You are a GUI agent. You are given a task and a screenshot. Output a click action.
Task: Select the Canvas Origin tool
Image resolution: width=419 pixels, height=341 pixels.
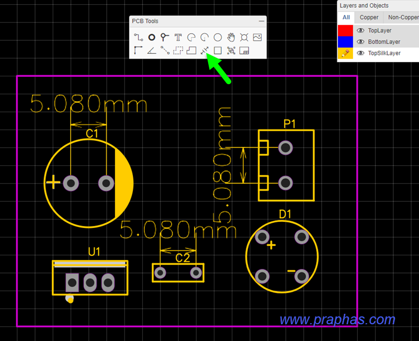(x=139, y=50)
